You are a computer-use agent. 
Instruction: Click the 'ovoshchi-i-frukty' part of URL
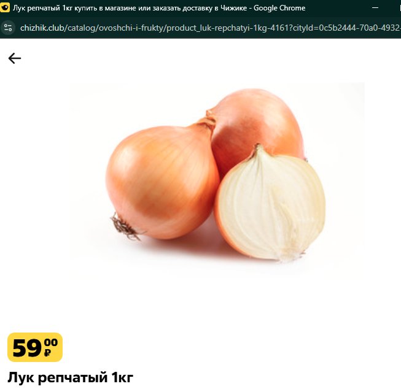click(x=131, y=28)
